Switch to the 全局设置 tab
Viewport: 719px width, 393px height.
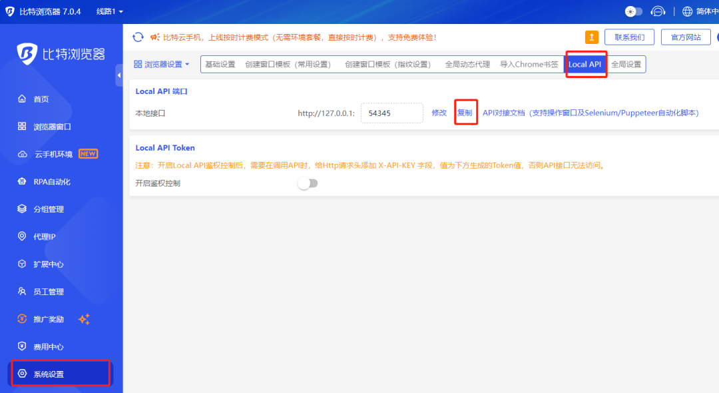(626, 64)
